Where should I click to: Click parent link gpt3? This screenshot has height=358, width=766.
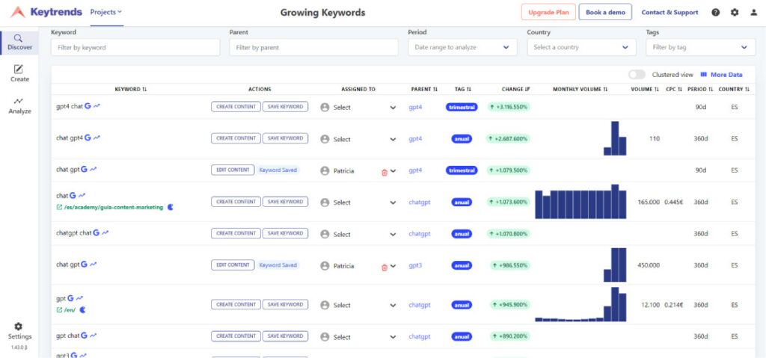pos(415,265)
